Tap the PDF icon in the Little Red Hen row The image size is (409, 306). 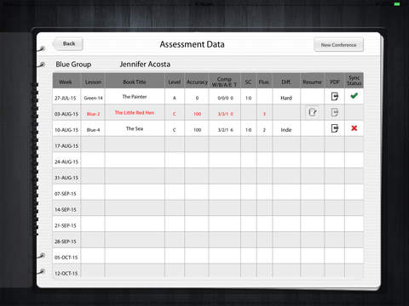[x=335, y=112]
